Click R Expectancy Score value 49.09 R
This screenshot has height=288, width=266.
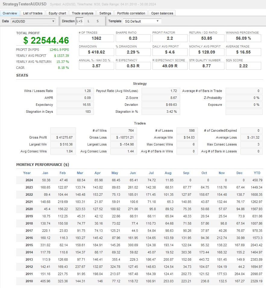[x=170, y=66]
